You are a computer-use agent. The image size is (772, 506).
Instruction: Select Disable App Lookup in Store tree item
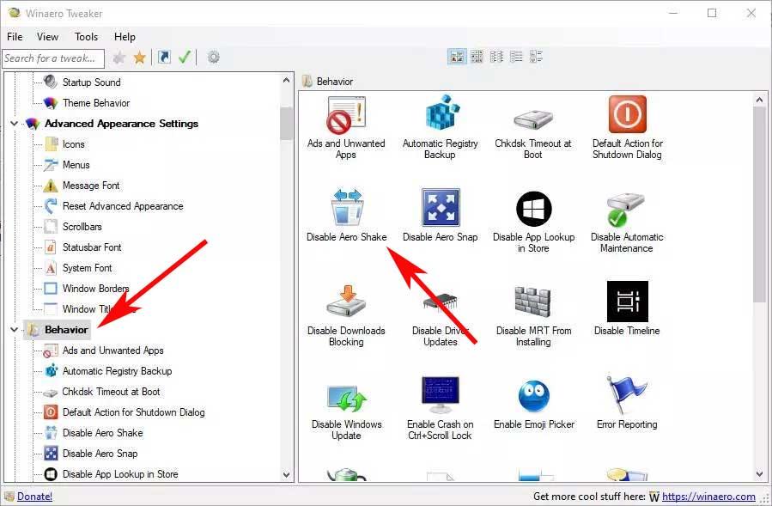click(120, 474)
